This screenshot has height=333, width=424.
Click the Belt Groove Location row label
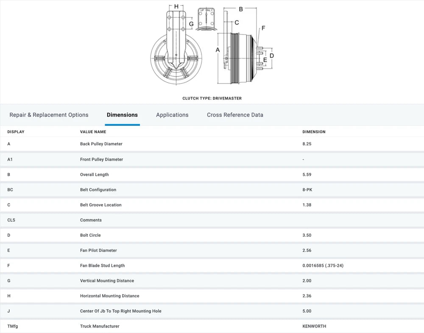[x=100, y=205]
